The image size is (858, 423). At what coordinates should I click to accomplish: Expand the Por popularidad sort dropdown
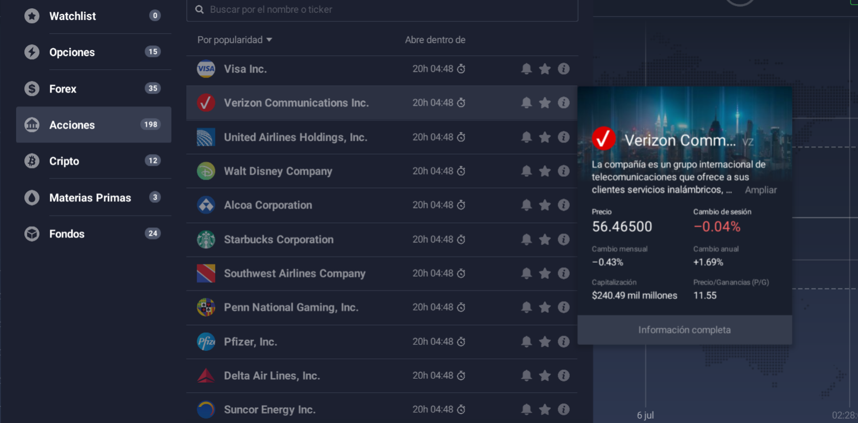click(x=235, y=40)
